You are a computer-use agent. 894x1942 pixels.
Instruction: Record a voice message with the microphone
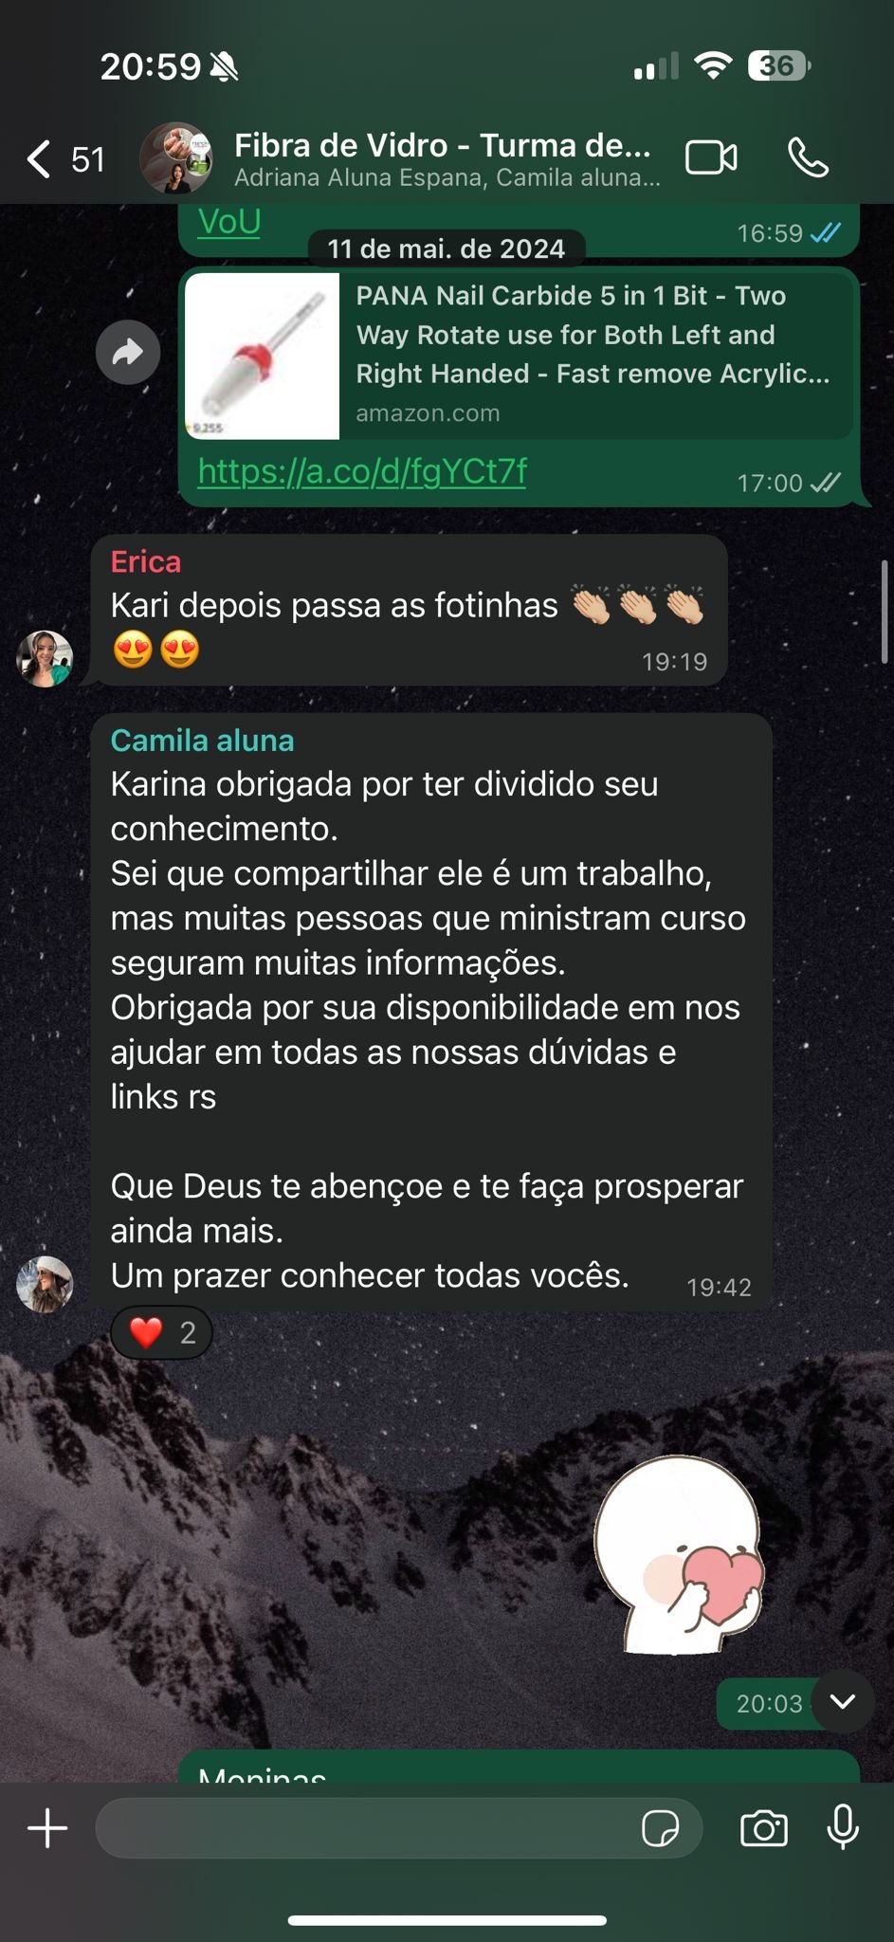point(843,1827)
